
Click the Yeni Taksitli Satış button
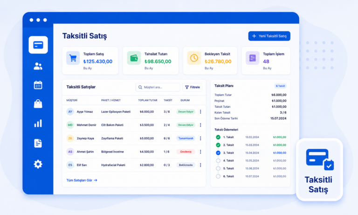pos(269,36)
